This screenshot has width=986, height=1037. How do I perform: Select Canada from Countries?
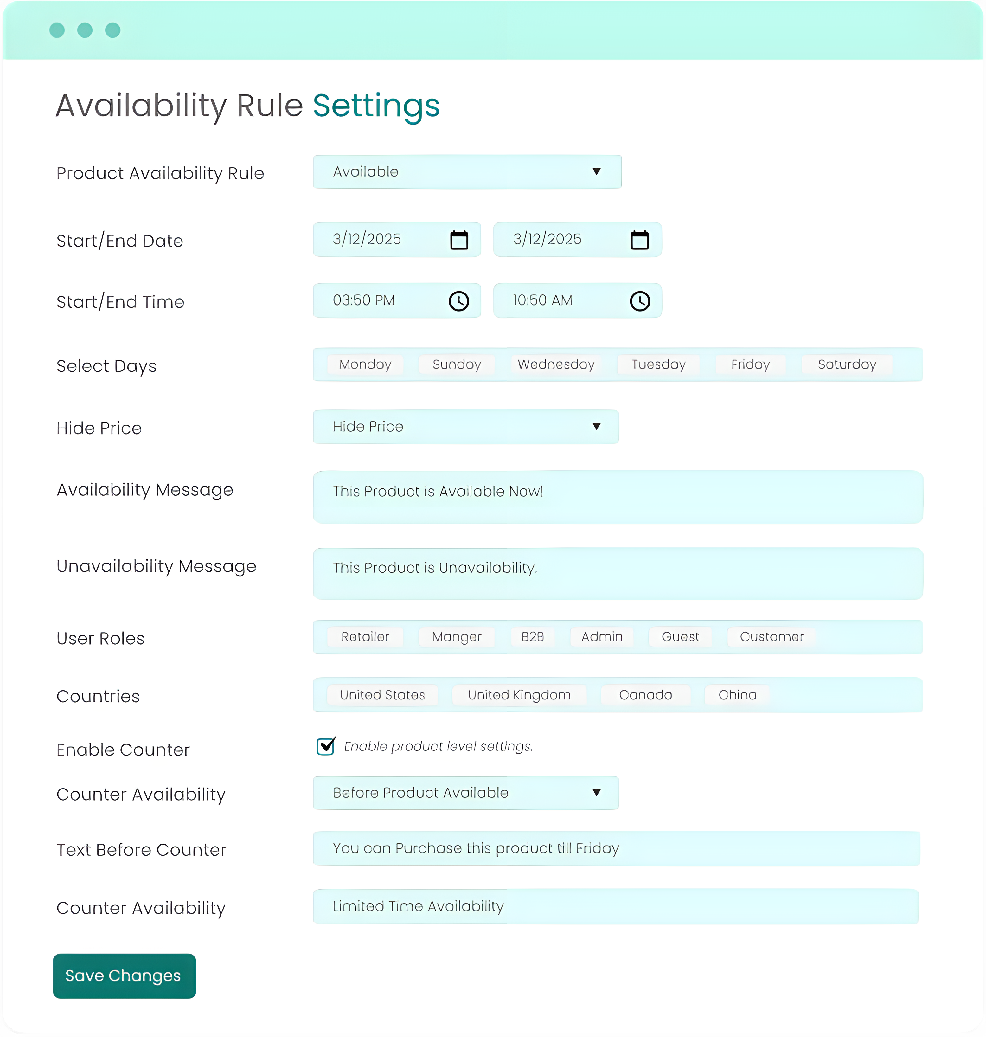645,695
